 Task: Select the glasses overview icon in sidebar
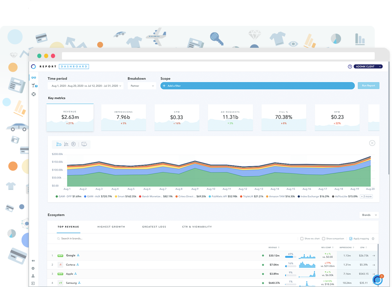pos(33,78)
